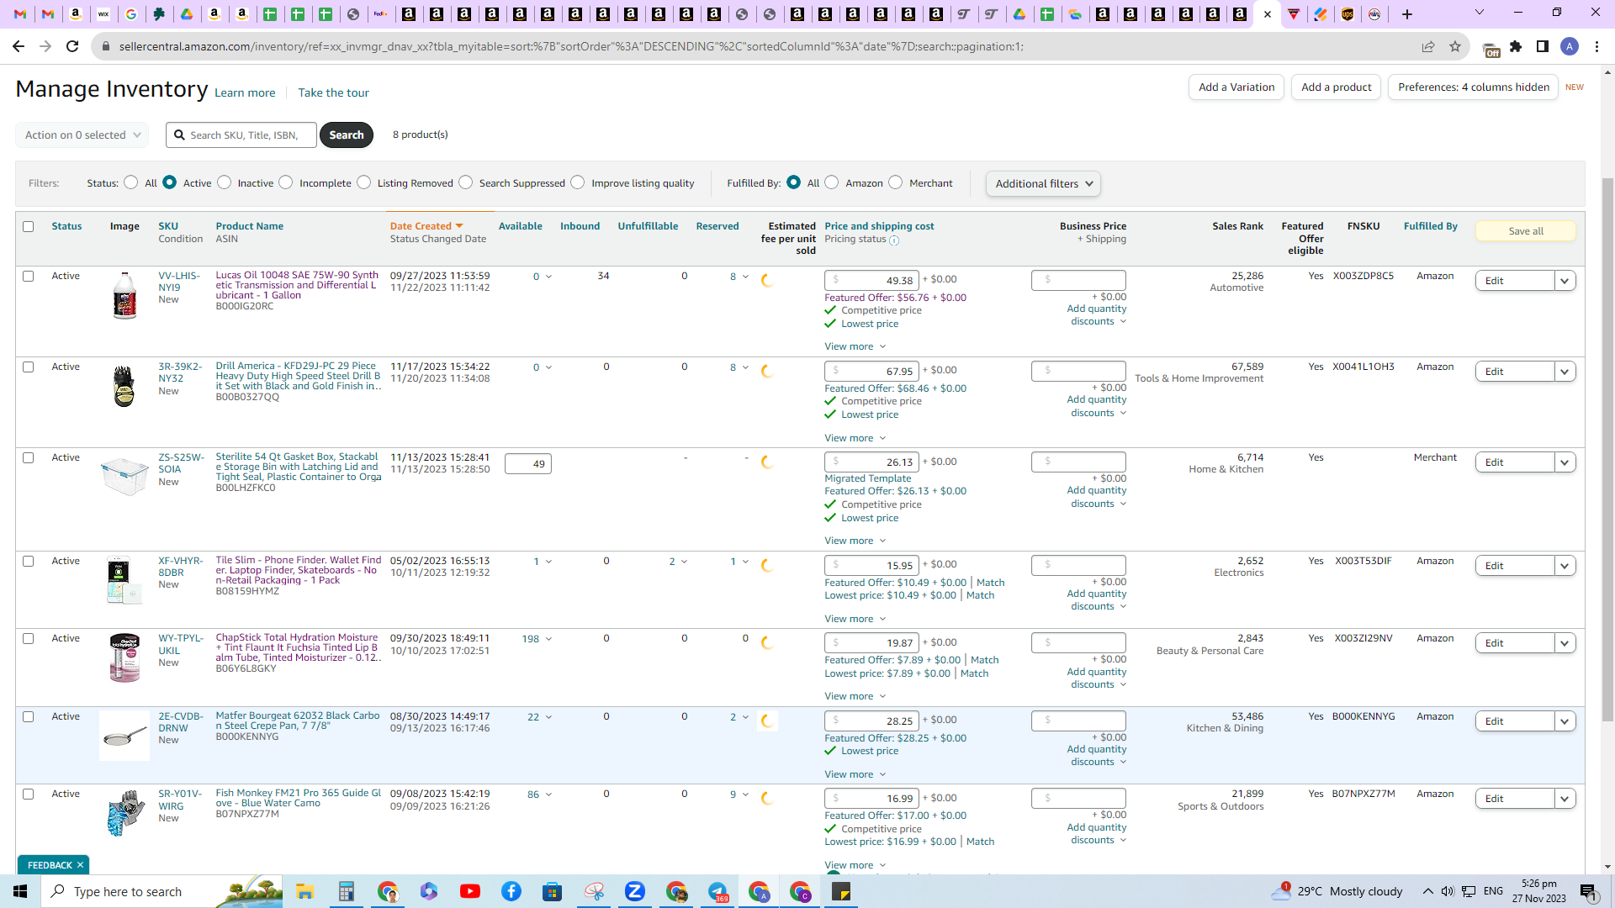
Task: Select the checkbox for the ChapStick row
Action: pos(29,638)
